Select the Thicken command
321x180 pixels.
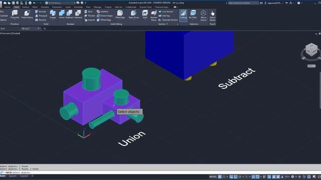tap(90, 15)
